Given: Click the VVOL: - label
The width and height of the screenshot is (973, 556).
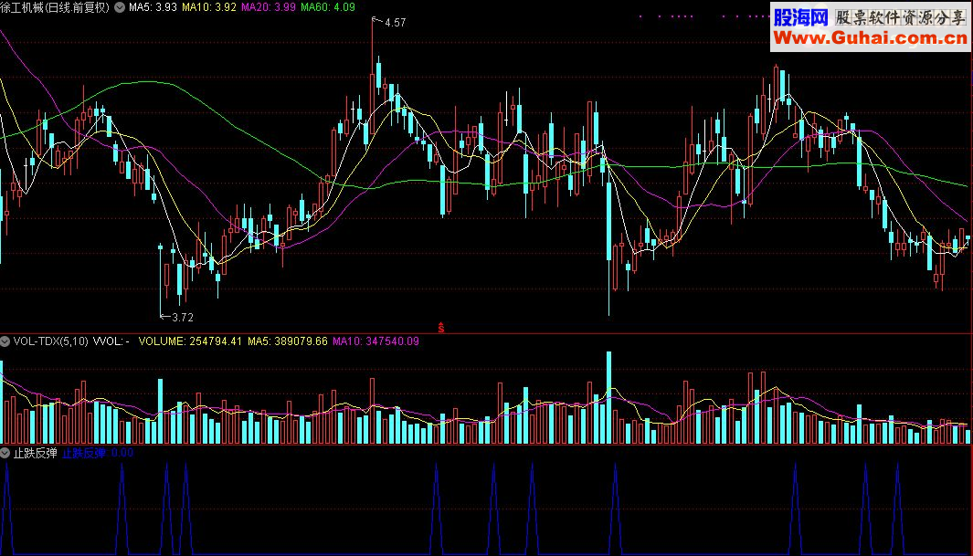Looking at the screenshot, I should click(x=111, y=341).
